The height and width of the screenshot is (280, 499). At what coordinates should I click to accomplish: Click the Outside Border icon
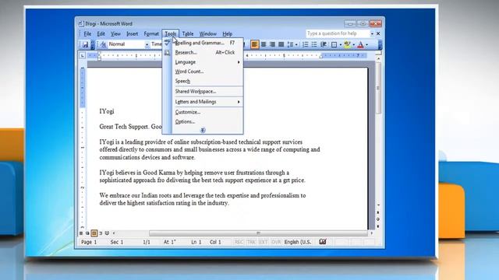coord(334,44)
